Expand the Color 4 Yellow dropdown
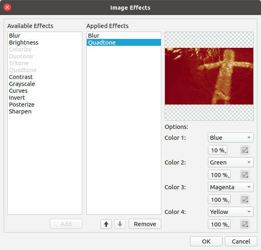Image resolution: width=261 pixels, height=250 pixels. tap(230, 212)
